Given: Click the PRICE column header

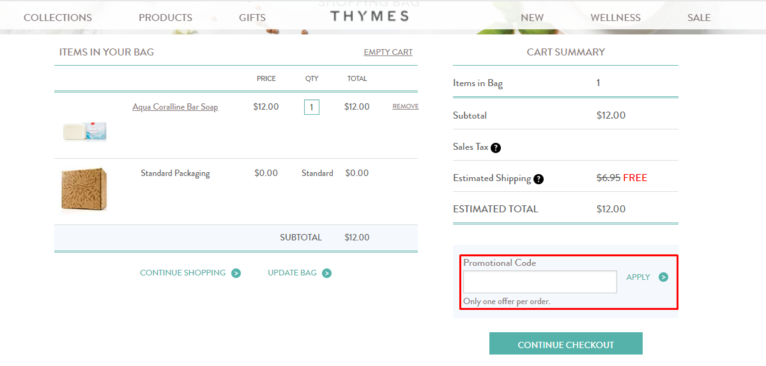Looking at the screenshot, I should pyautogui.click(x=266, y=78).
